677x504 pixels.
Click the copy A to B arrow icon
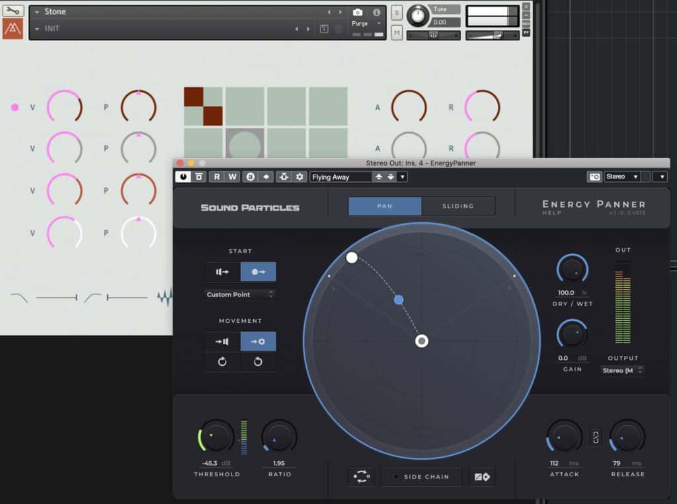pos(266,177)
